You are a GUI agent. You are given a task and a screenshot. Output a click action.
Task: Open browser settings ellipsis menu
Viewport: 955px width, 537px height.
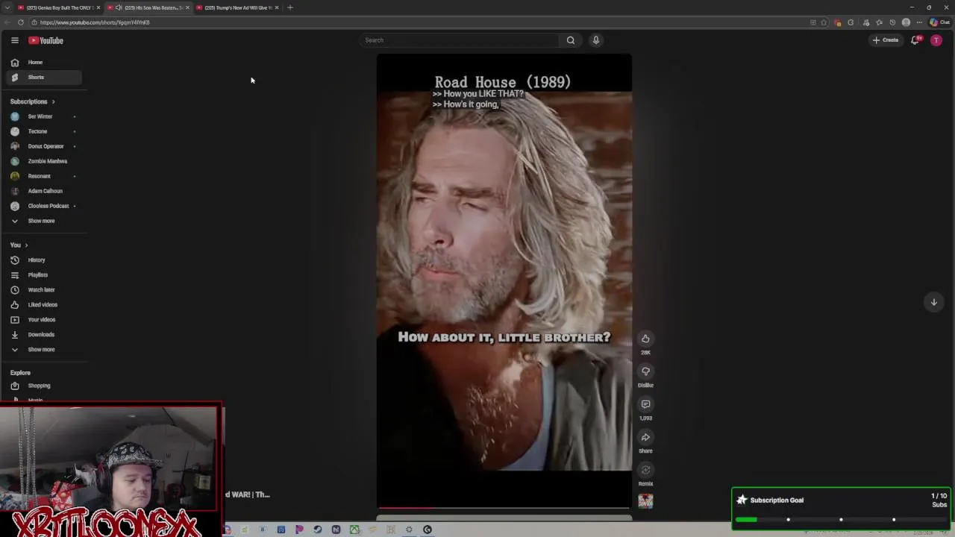(x=919, y=22)
